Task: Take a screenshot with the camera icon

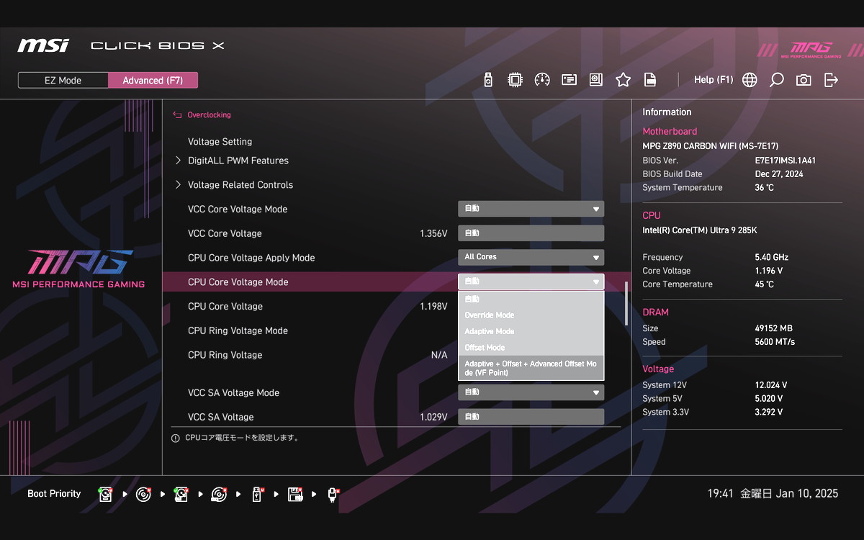Action: (x=804, y=80)
